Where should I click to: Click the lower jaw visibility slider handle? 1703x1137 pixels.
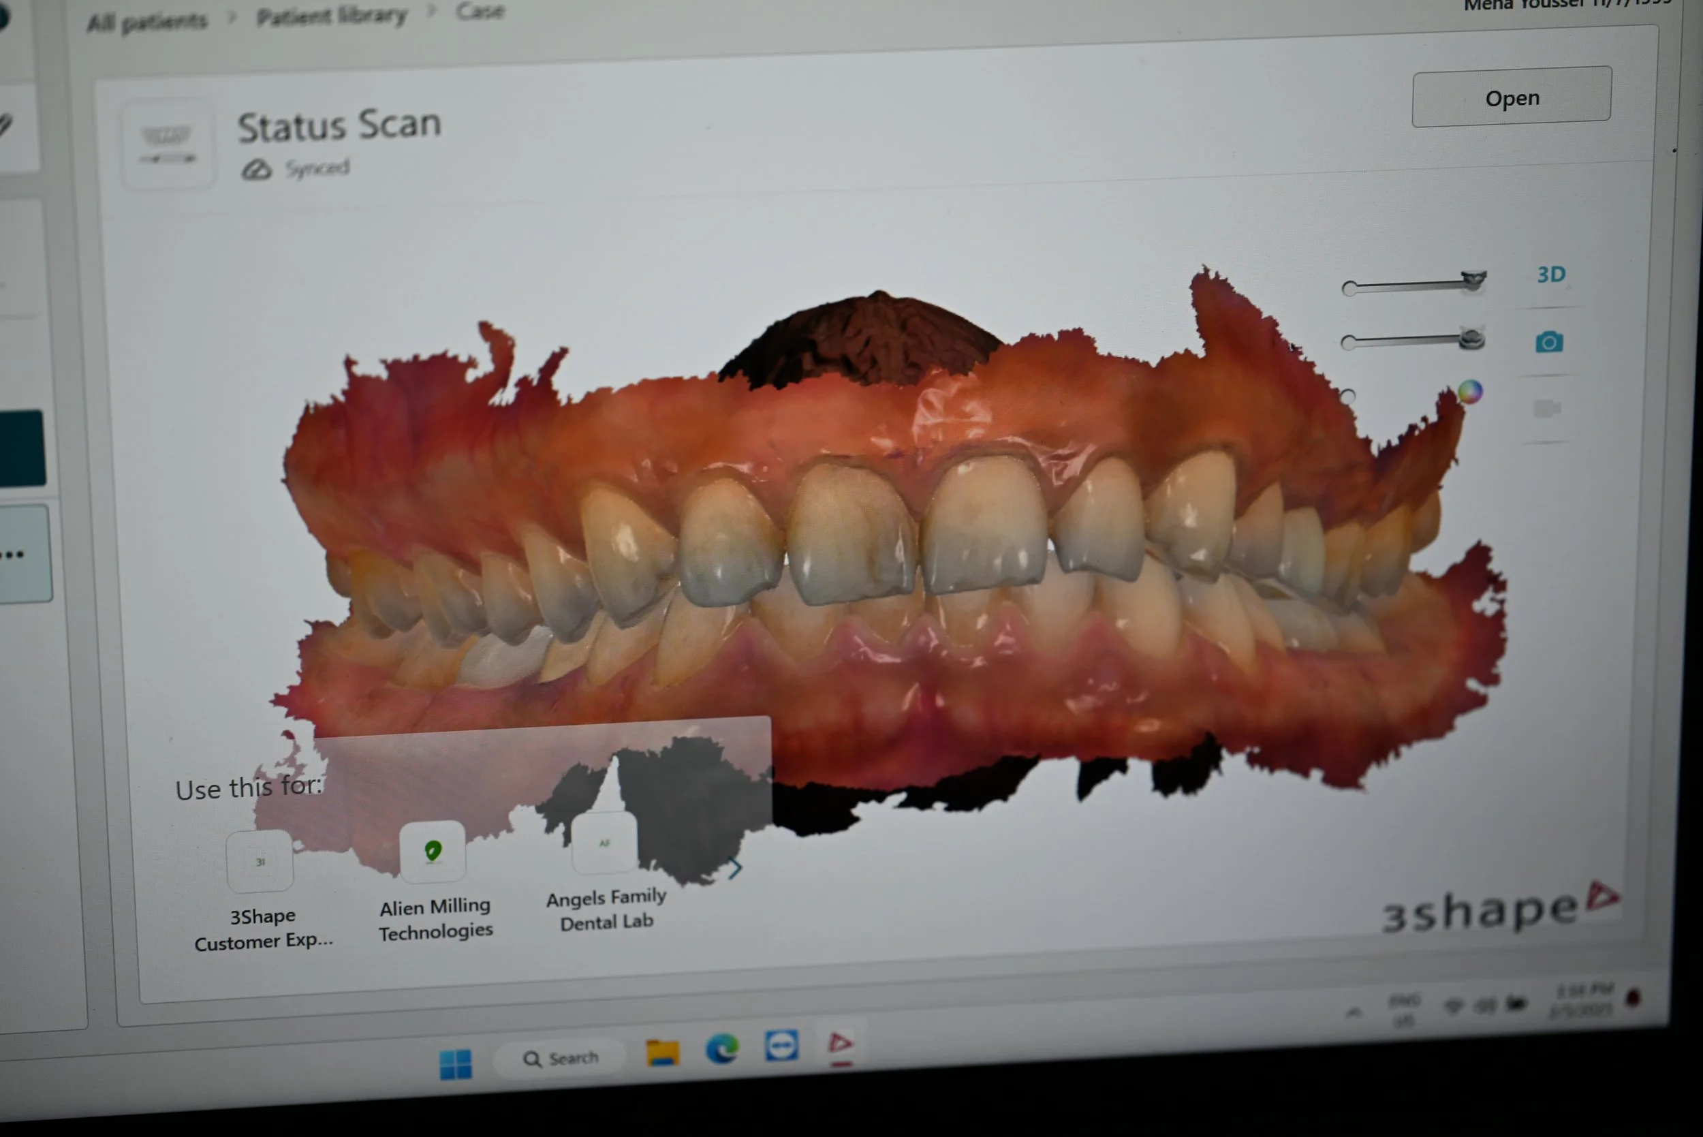(x=1471, y=339)
